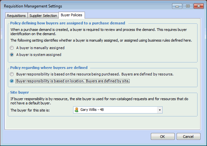Close the dialog with the red X
The image size is (207, 146).
coord(198,6)
